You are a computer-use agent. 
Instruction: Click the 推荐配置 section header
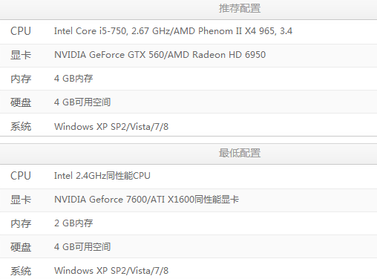(x=240, y=8)
